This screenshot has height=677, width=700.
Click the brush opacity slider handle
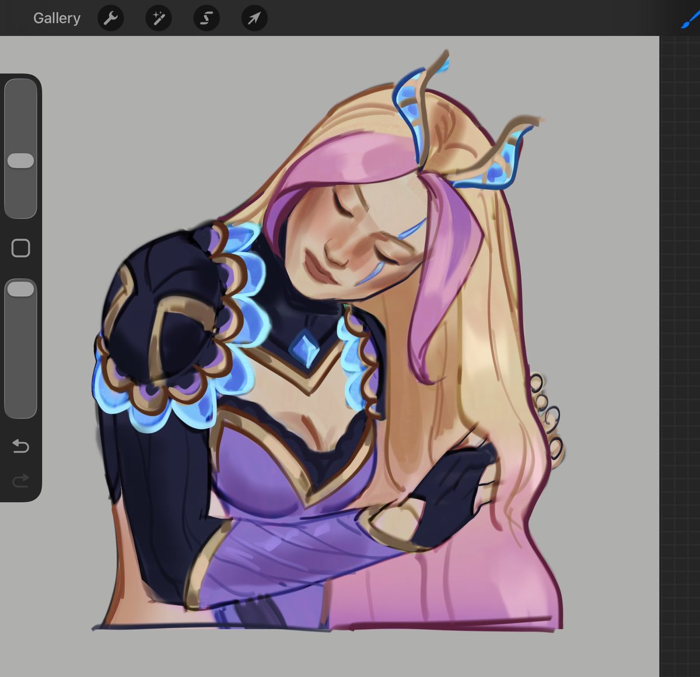[x=20, y=289]
